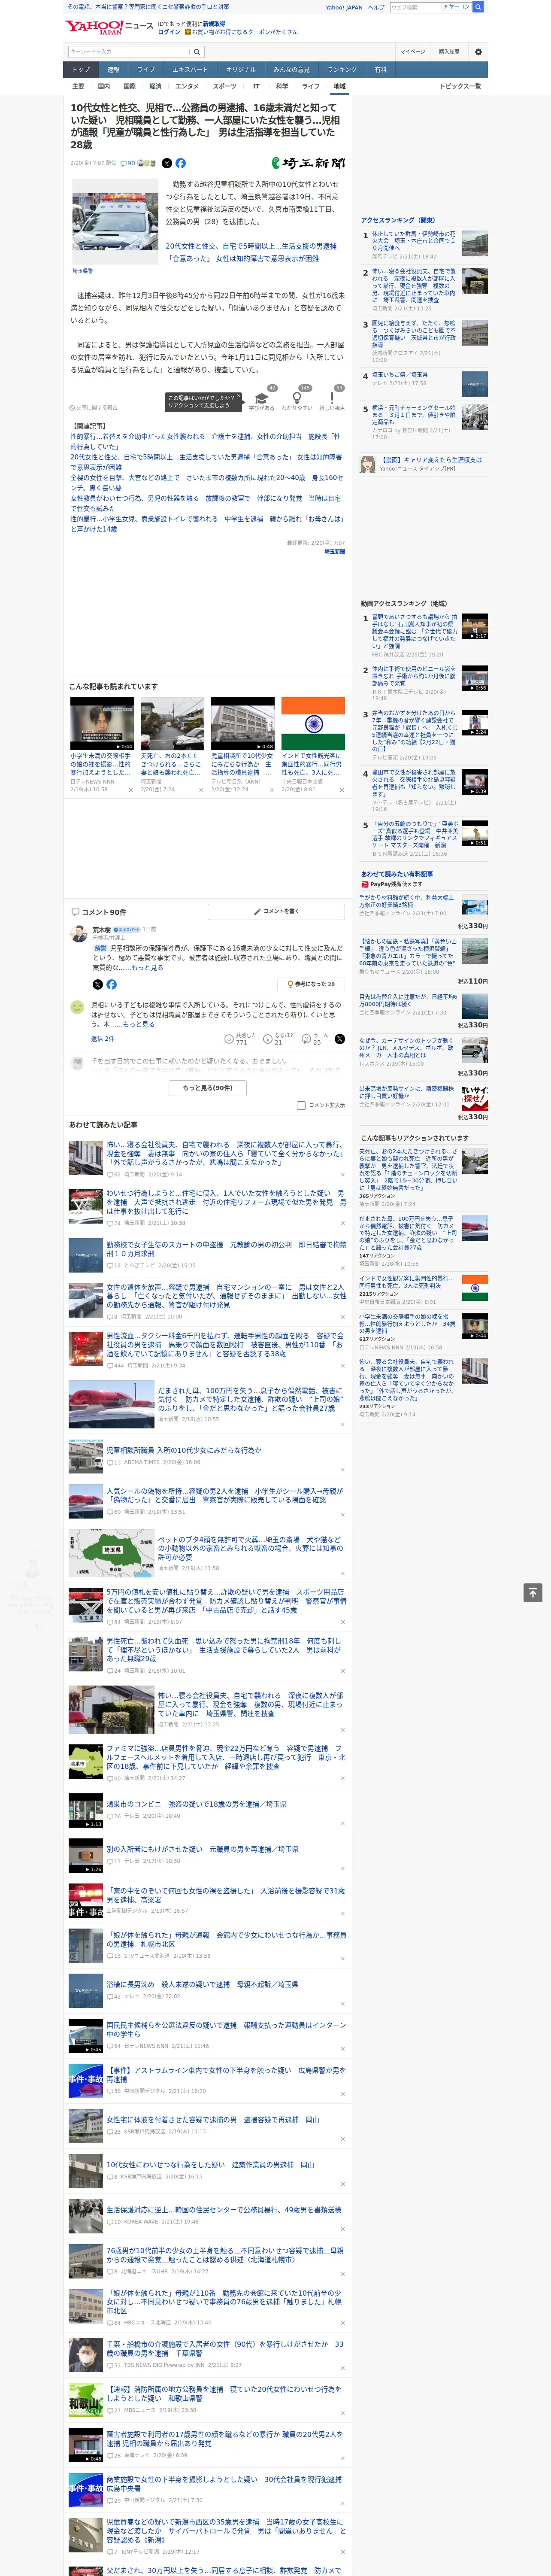Viewport: 551px width, 2576px height.
Task: Open the Yahoo! JAPAN news logo
Action: [109, 27]
